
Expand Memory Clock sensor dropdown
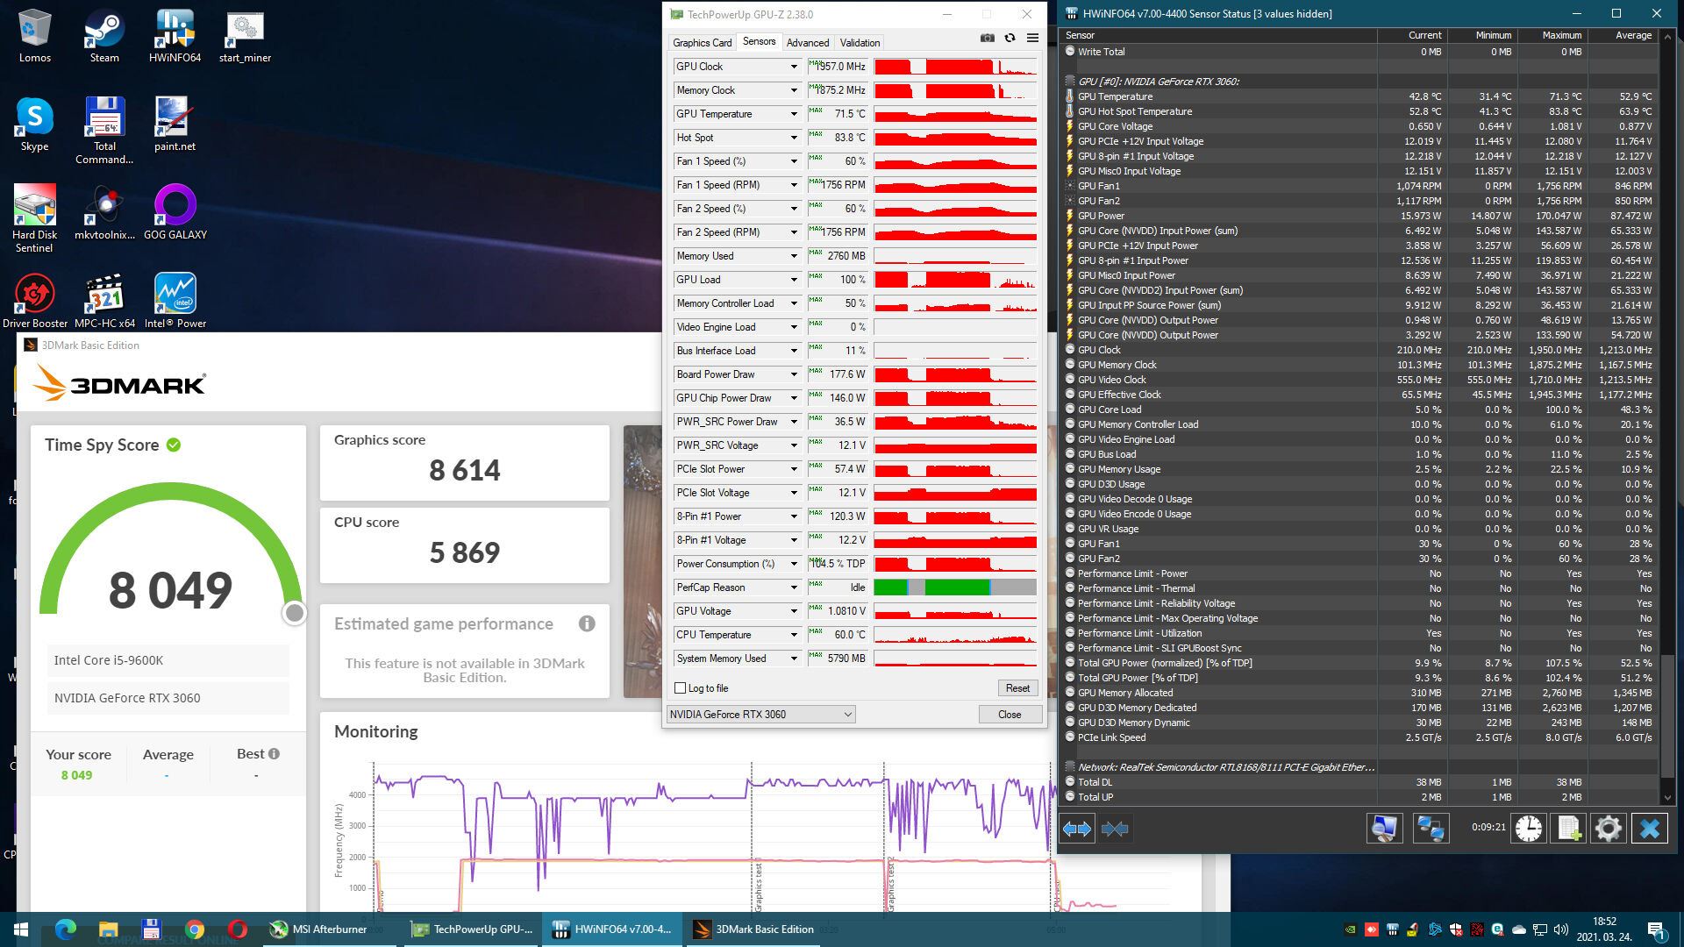pos(794,90)
